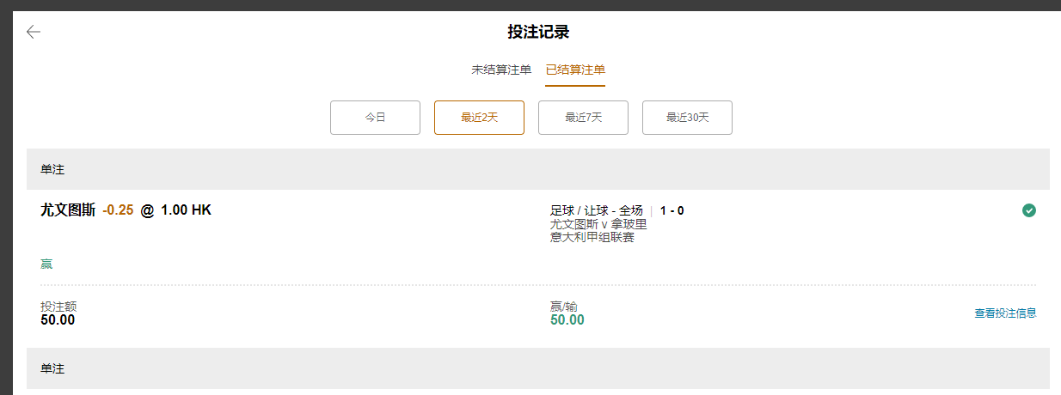Click the green 赢 result label
The image size is (1061, 395).
click(46, 264)
